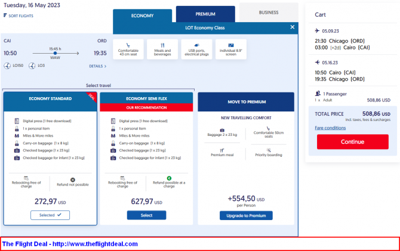Screen dimensions: 400x251
Task: Switch to the Economy tab
Action: pyautogui.click(x=142, y=16)
